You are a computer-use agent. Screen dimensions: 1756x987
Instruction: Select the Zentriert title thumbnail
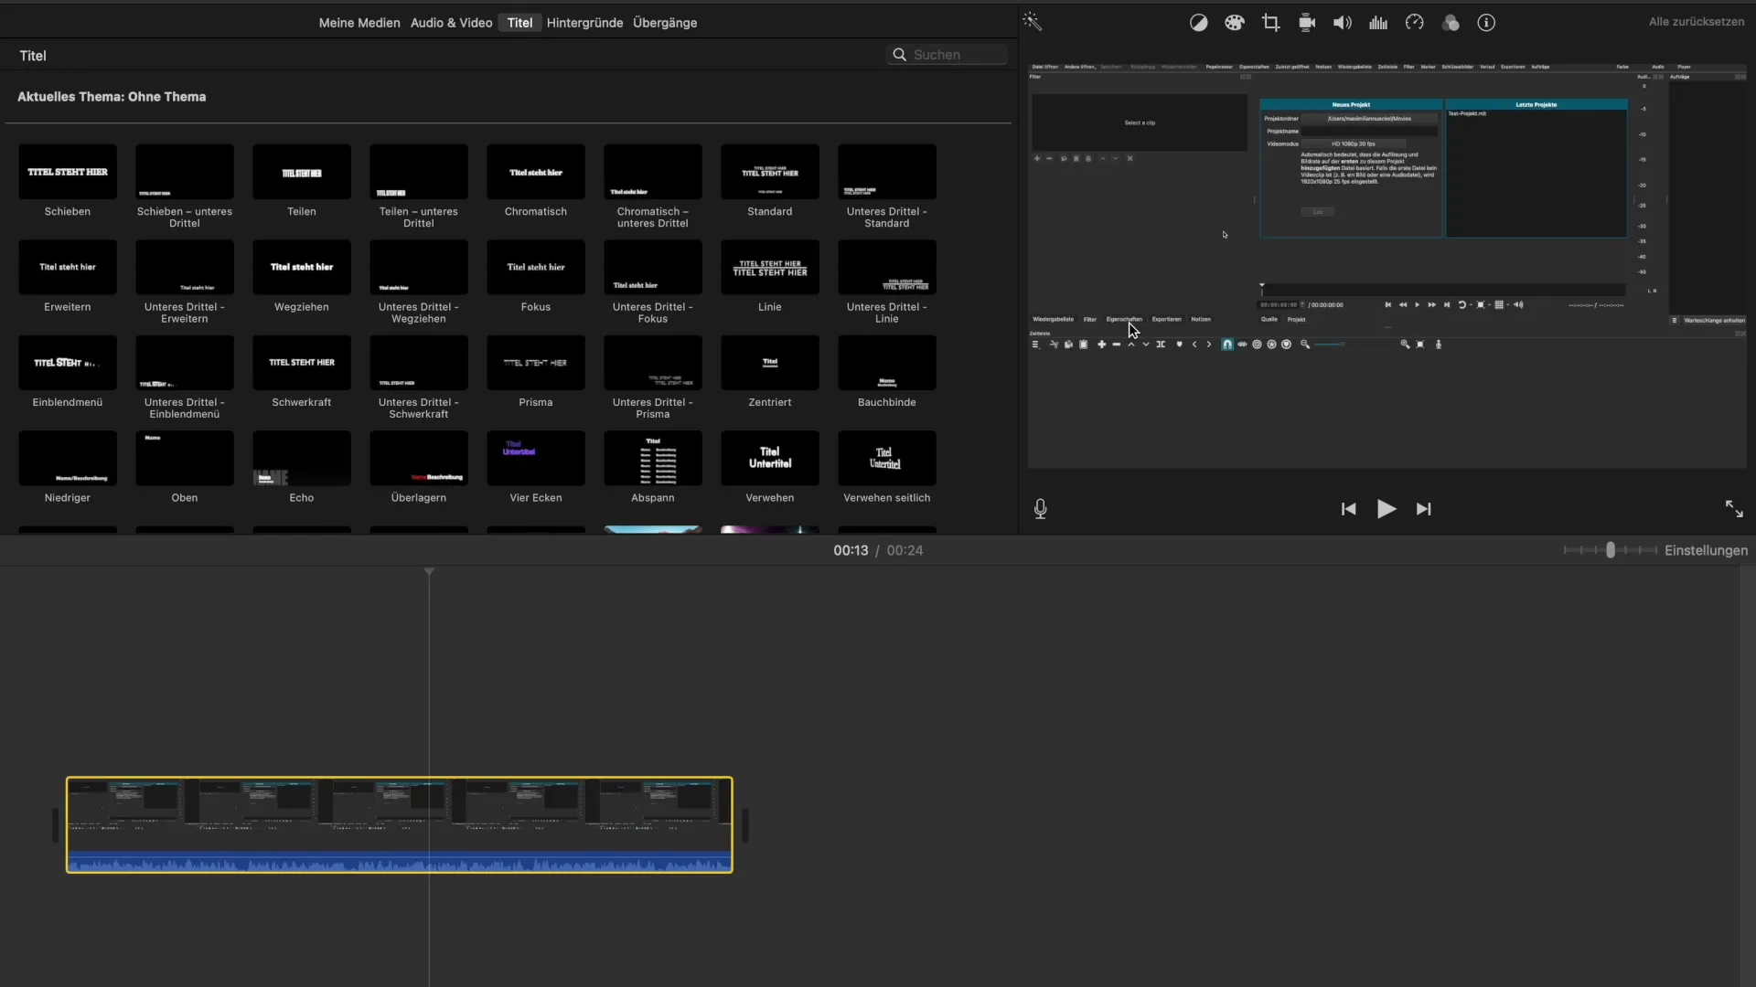pyautogui.click(x=770, y=363)
